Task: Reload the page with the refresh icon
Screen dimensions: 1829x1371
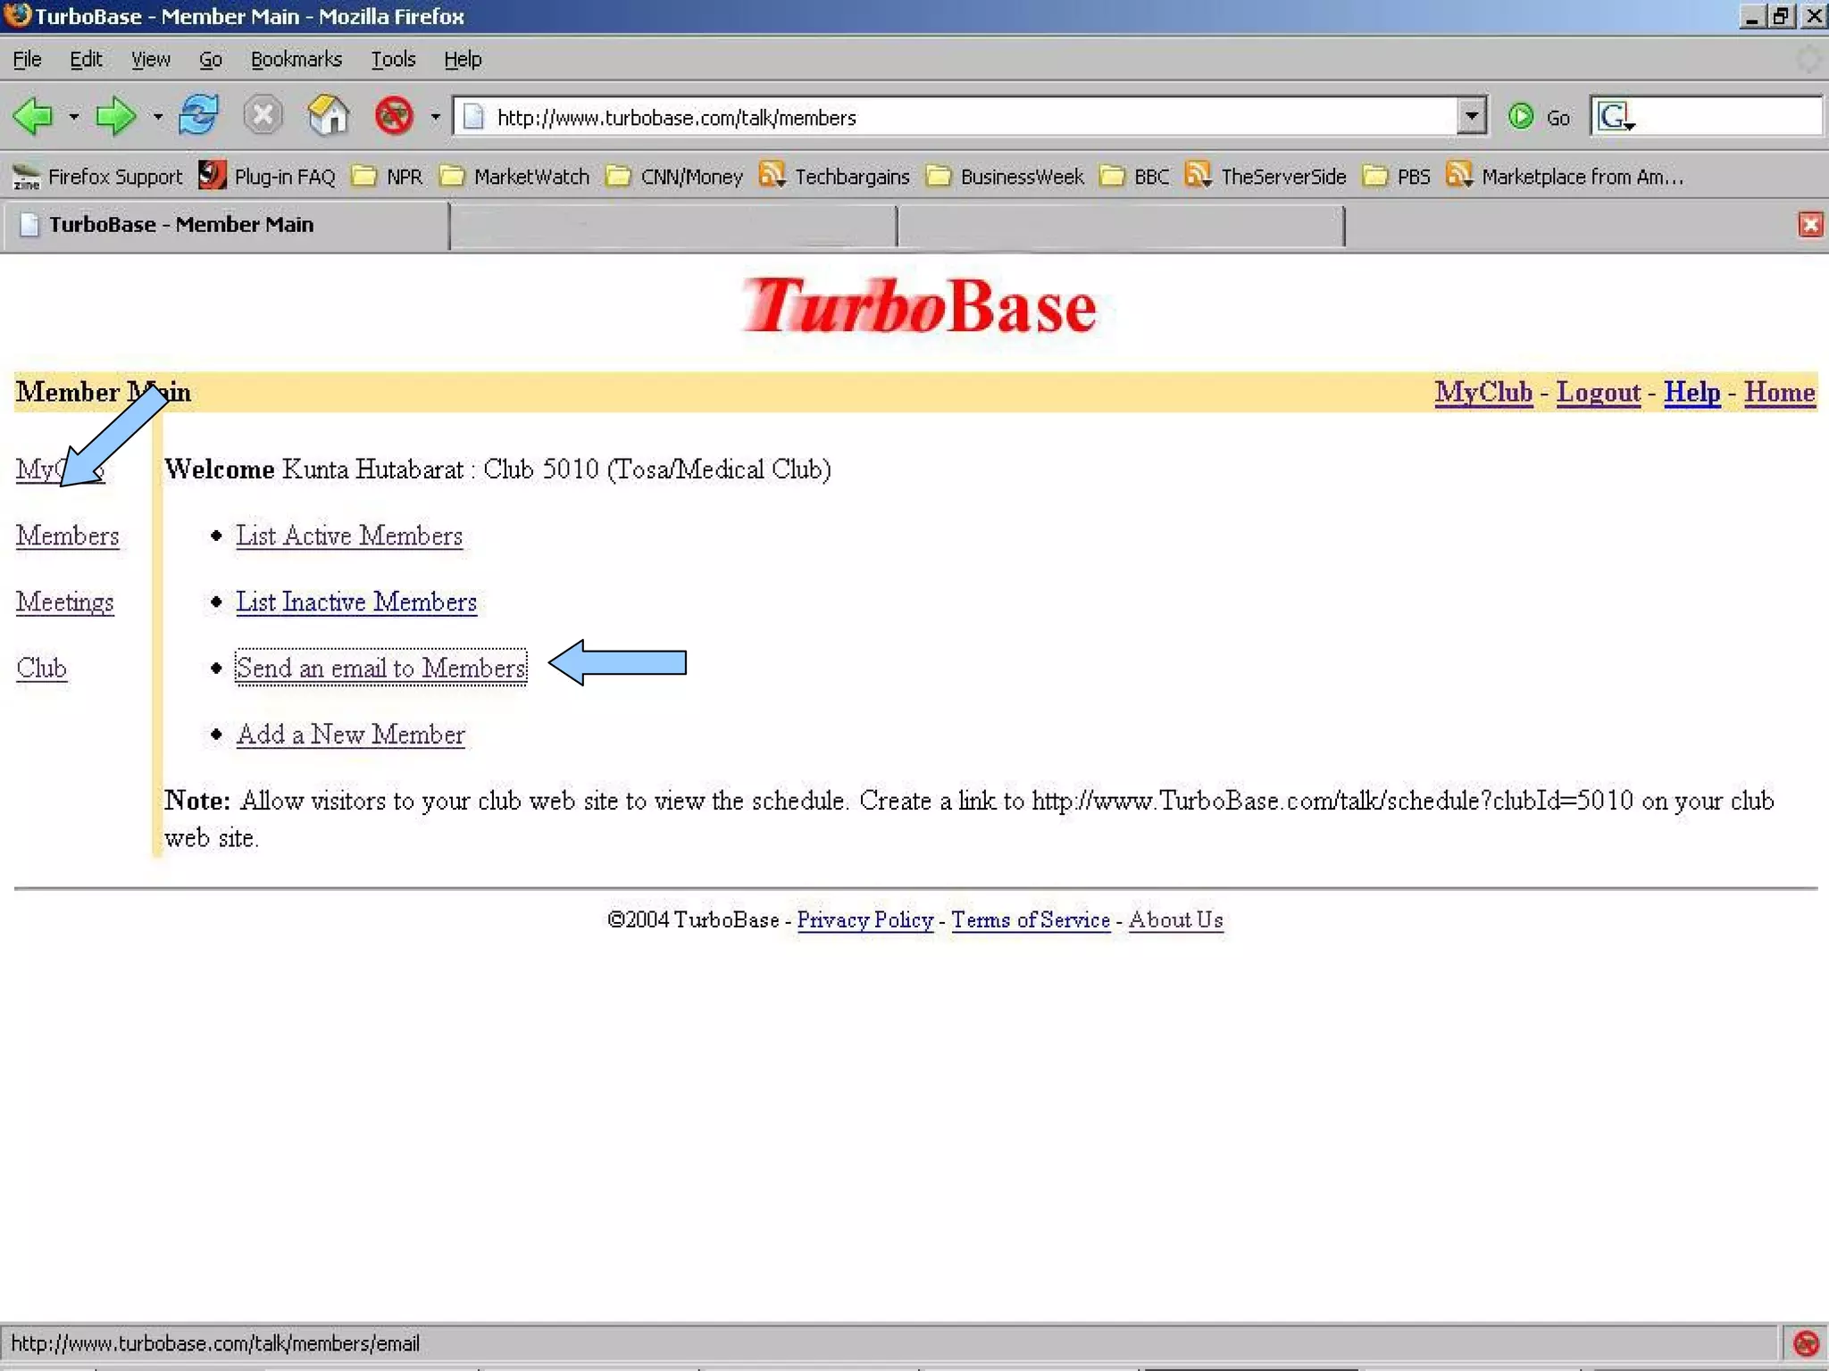Action: click(198, 116)
